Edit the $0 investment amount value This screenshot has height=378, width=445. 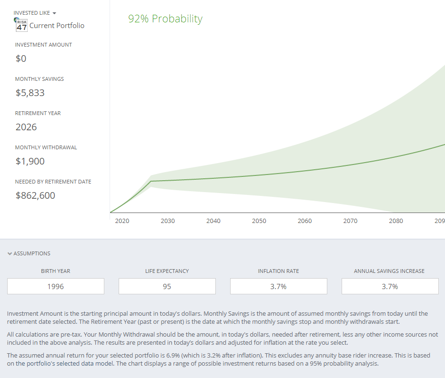coord(21,58)
